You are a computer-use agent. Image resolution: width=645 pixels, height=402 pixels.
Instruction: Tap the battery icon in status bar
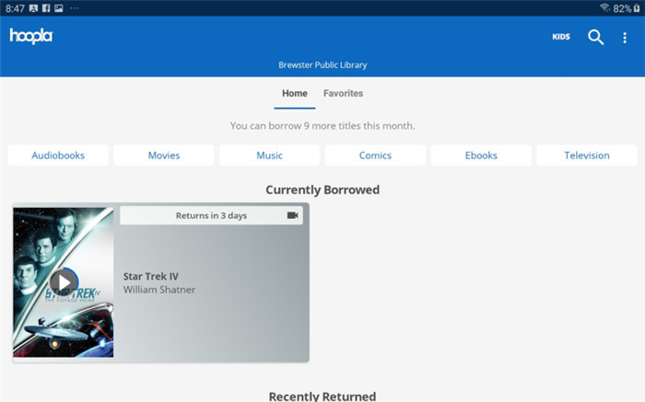point(637,8)
